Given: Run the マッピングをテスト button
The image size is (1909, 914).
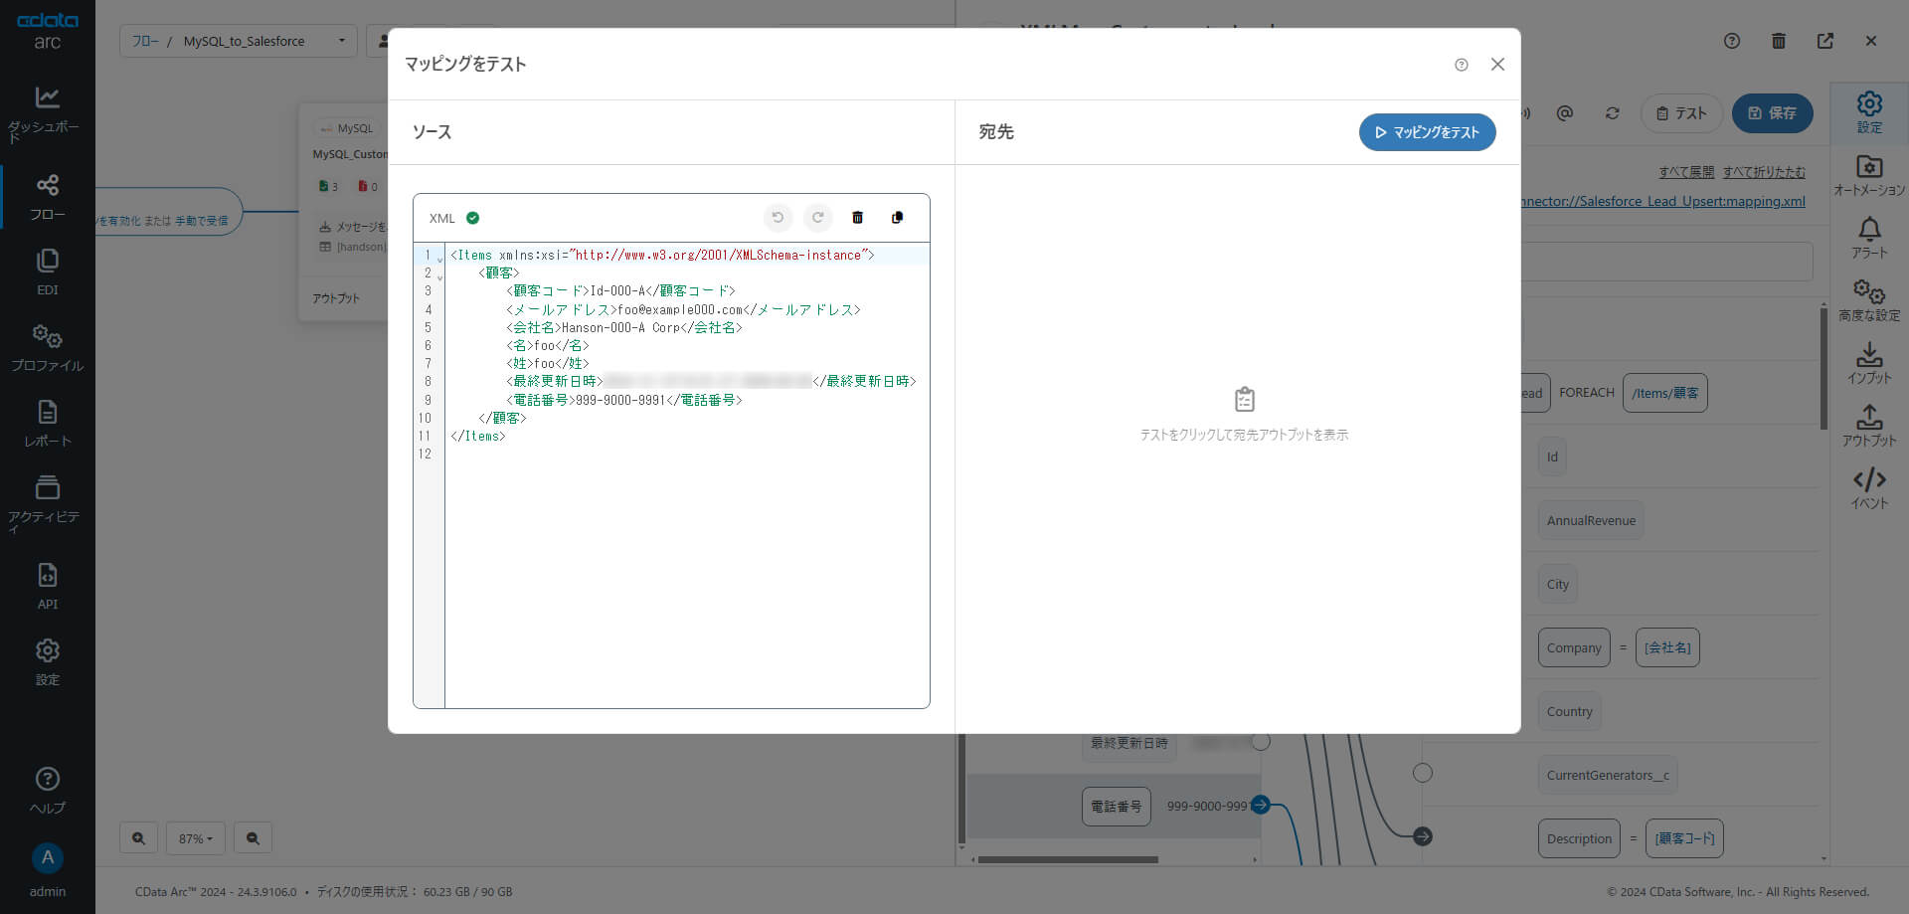Looking at the screenshot, I should (1427, 132).
